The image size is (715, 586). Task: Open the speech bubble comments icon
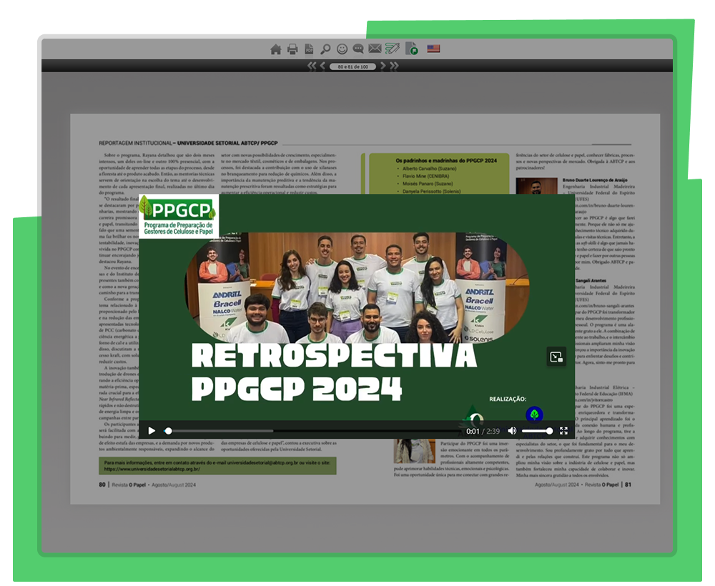coord(358,49)
